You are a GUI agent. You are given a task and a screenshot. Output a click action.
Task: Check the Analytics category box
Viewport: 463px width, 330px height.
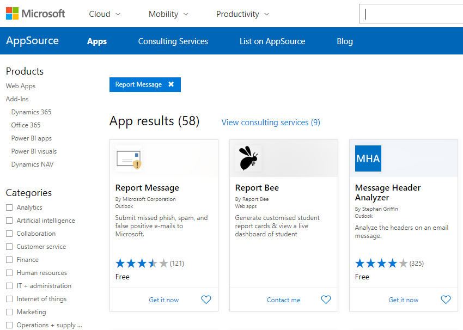9,207
